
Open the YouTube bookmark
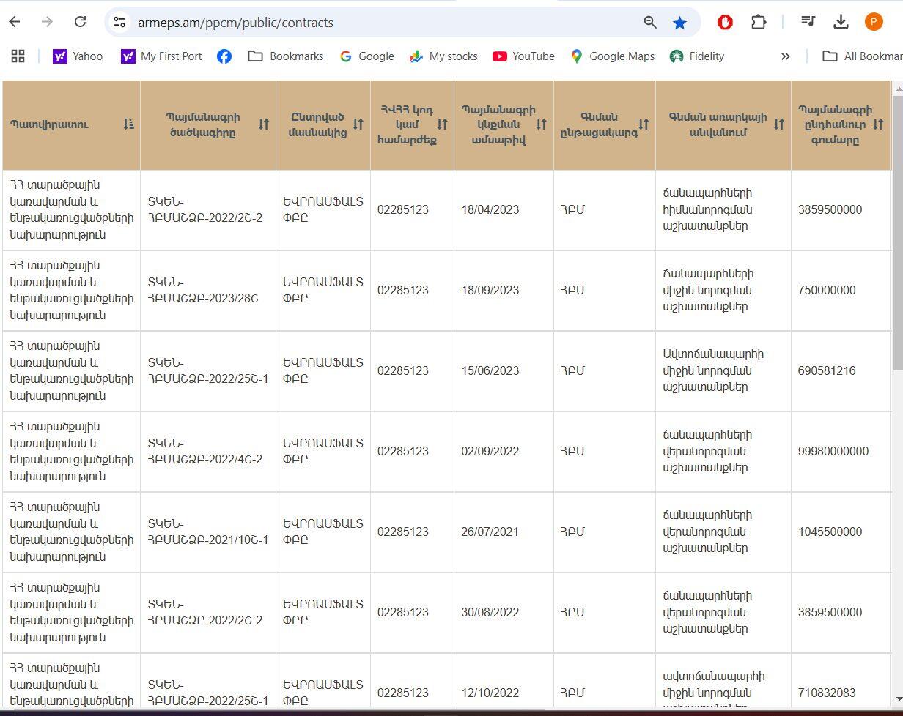click(x=523, y=56)
